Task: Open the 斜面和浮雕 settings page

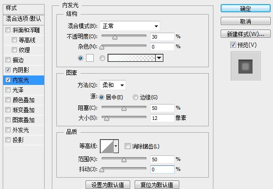Action: 26,30
